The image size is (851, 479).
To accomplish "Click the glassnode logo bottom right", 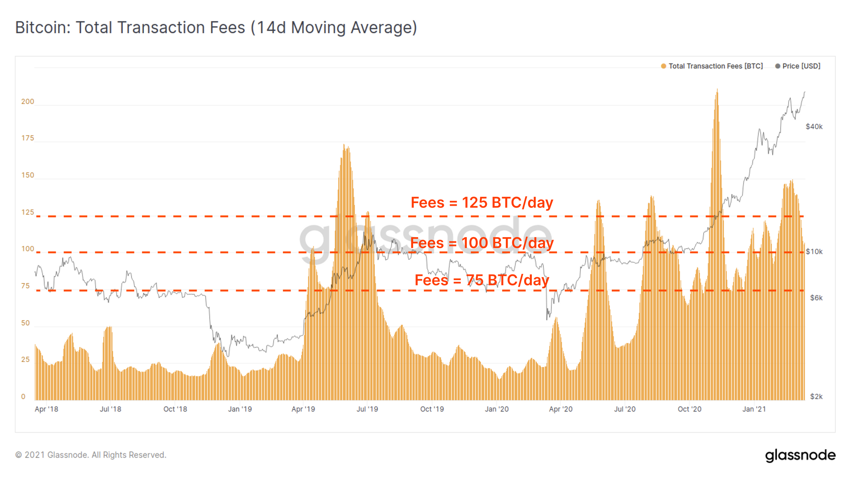I will 800,455.
